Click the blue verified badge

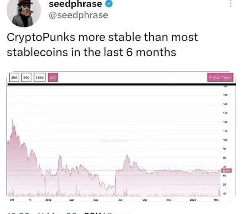pyautogui.click(x=109, y=4)
